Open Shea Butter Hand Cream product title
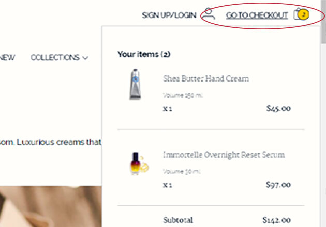 [206, 79]
